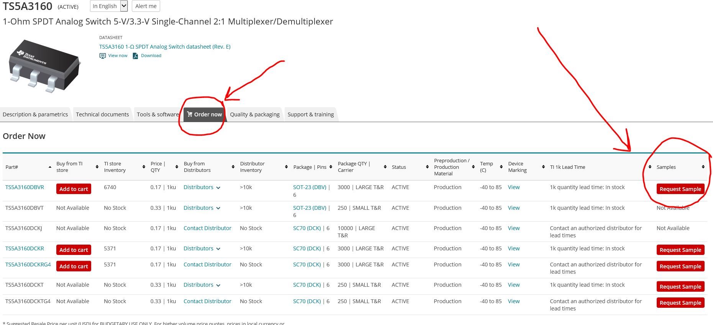This screenshot has width=713, height=325.
Task: Click the PDF Download icon
Action: pos(135,56)
